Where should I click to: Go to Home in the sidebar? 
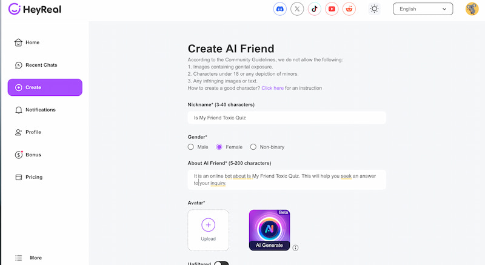coord(45,42)
